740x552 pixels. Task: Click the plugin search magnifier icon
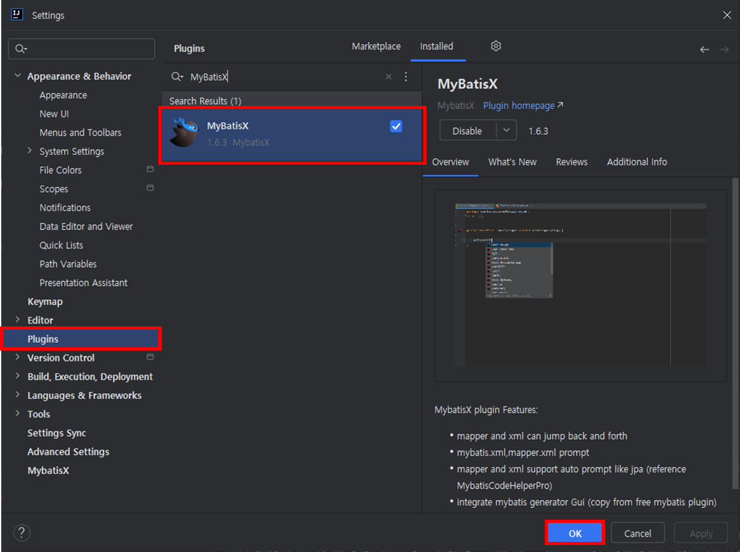click(177, 77)
